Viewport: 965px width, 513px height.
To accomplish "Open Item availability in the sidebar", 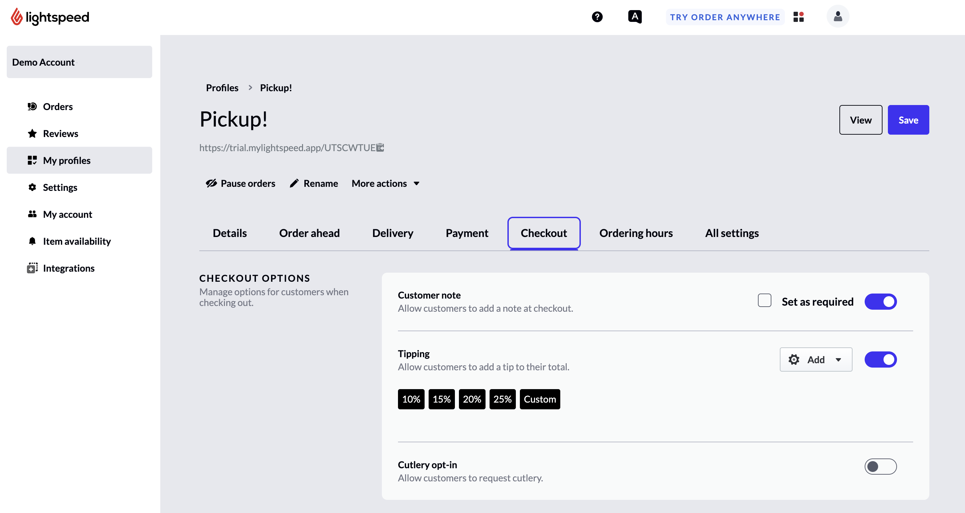I will tap(79, 241).
